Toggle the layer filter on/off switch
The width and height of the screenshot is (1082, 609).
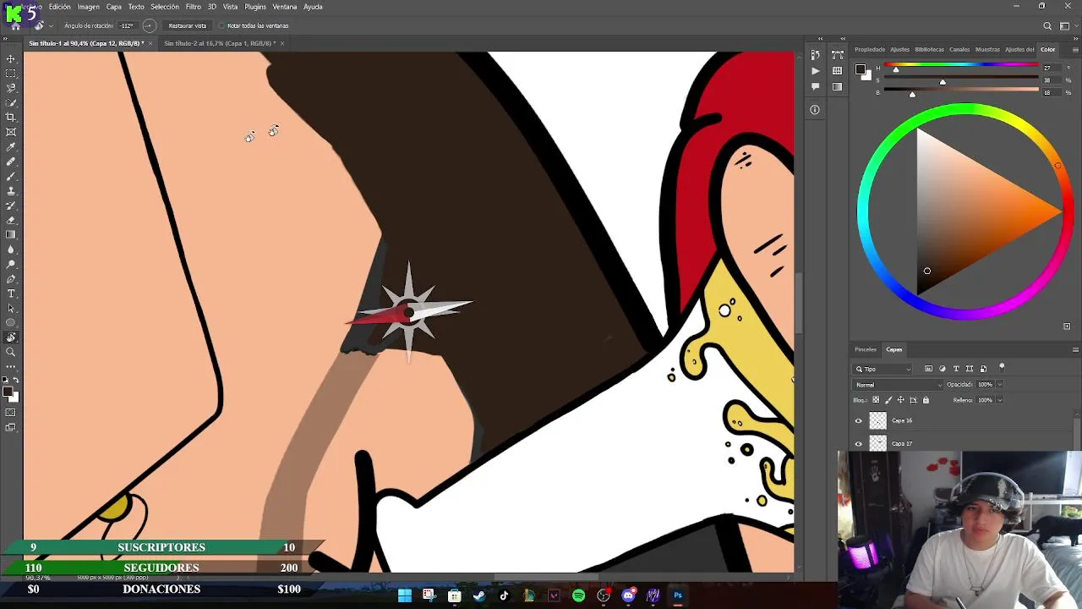click(x=1002, y=367)
